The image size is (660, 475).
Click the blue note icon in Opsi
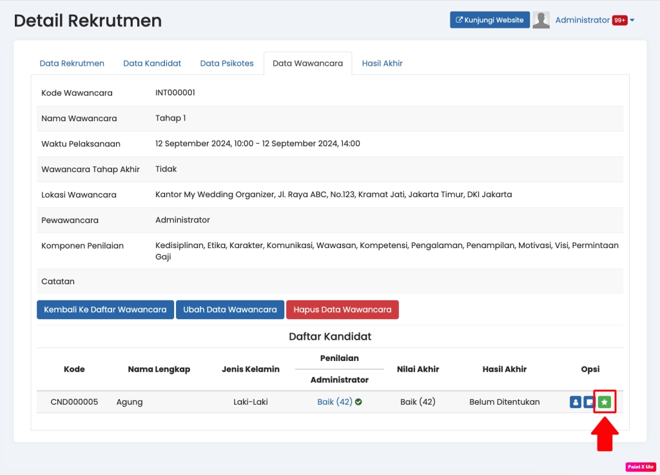589,402
